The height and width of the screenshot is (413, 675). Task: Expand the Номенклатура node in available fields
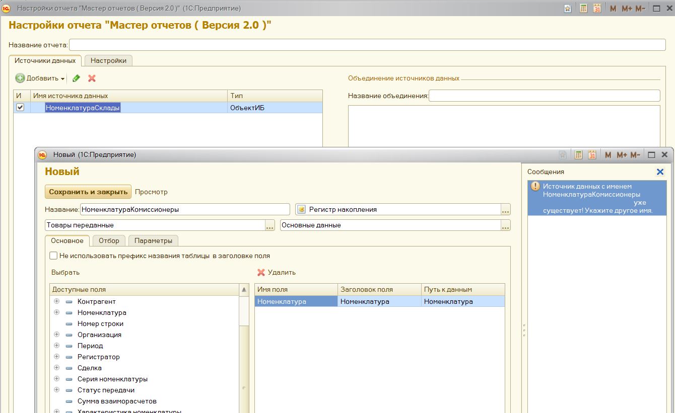[x=56, y=312]
